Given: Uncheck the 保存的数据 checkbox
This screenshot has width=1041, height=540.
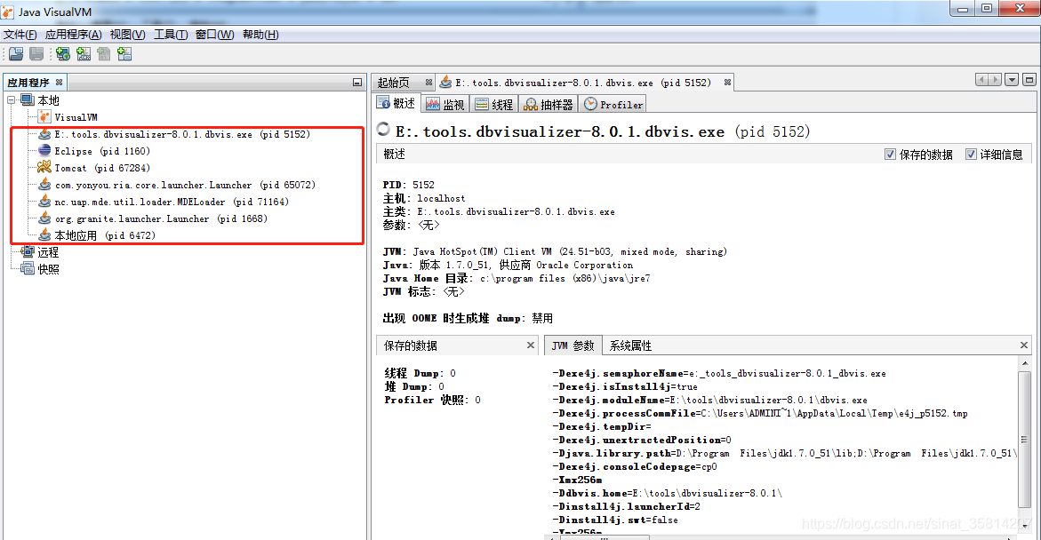Looking at the screenshot, I should coord(890,155).
